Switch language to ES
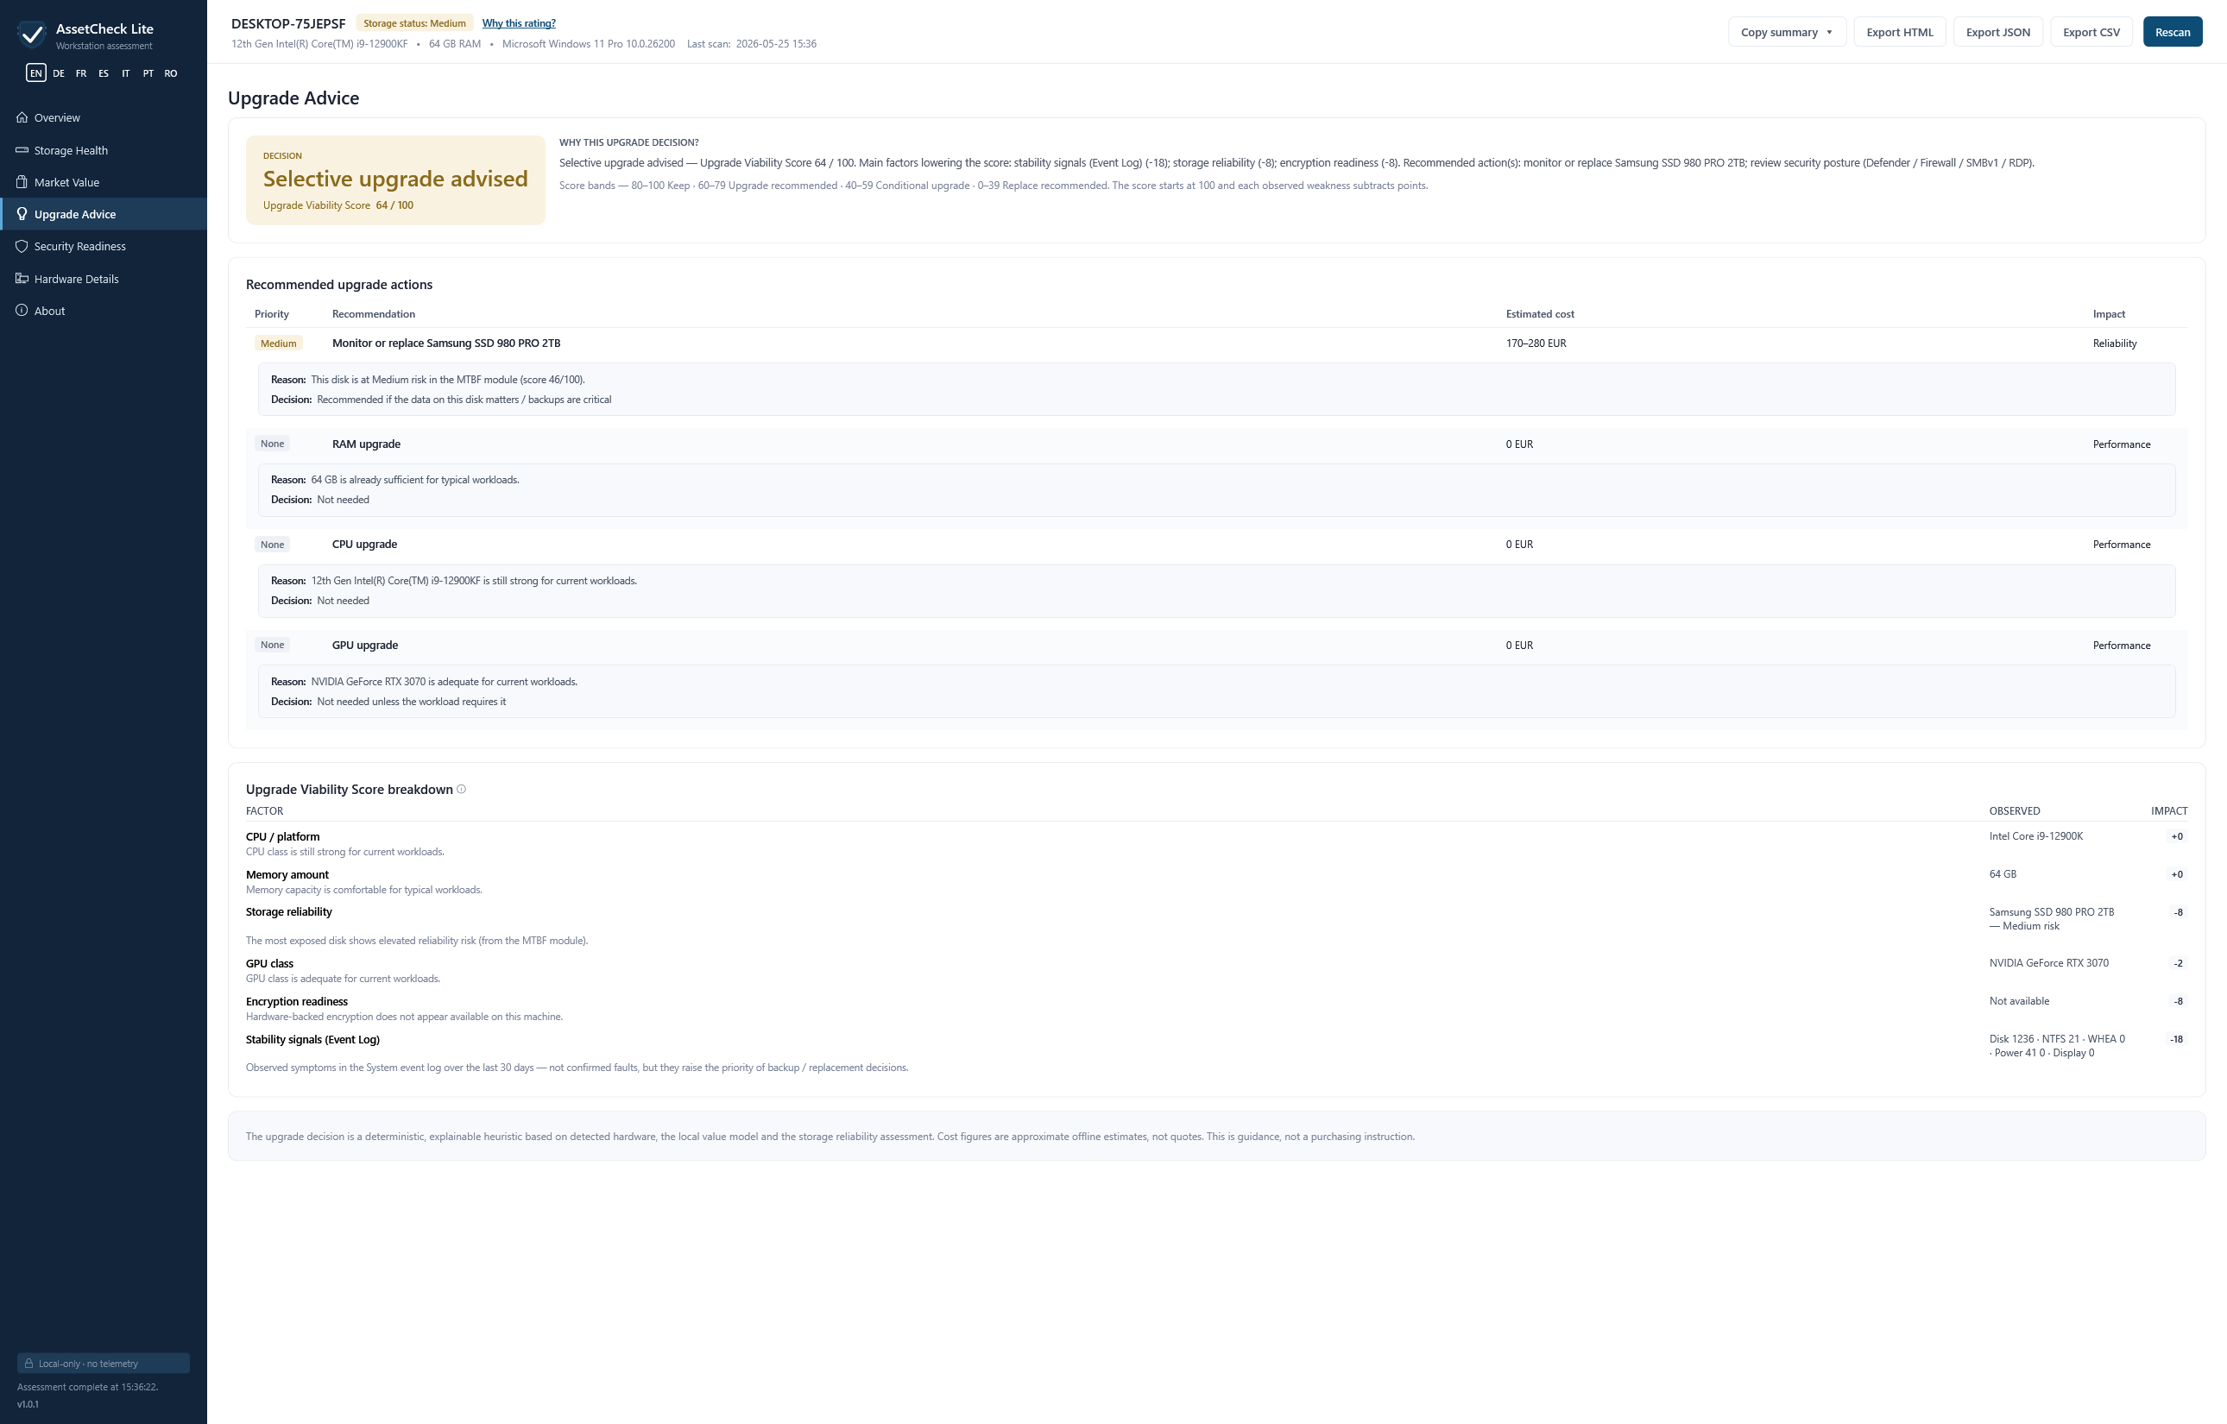The width and height of the screenshot is (2227, 1424). coord(104,73)
